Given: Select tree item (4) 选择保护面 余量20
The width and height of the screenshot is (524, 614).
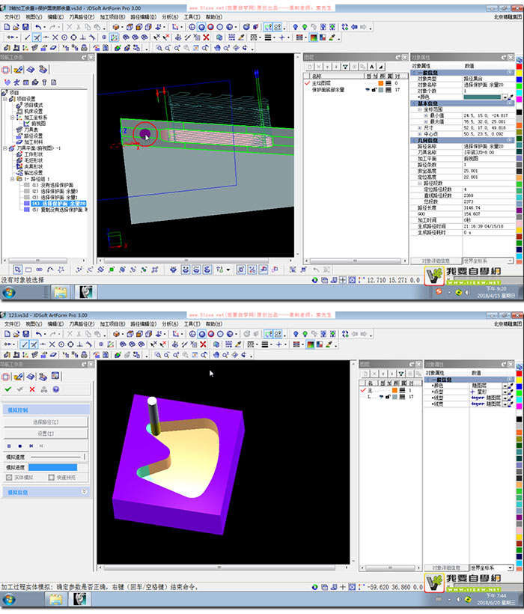Looking at the screenshot, I should coord(58,204).
